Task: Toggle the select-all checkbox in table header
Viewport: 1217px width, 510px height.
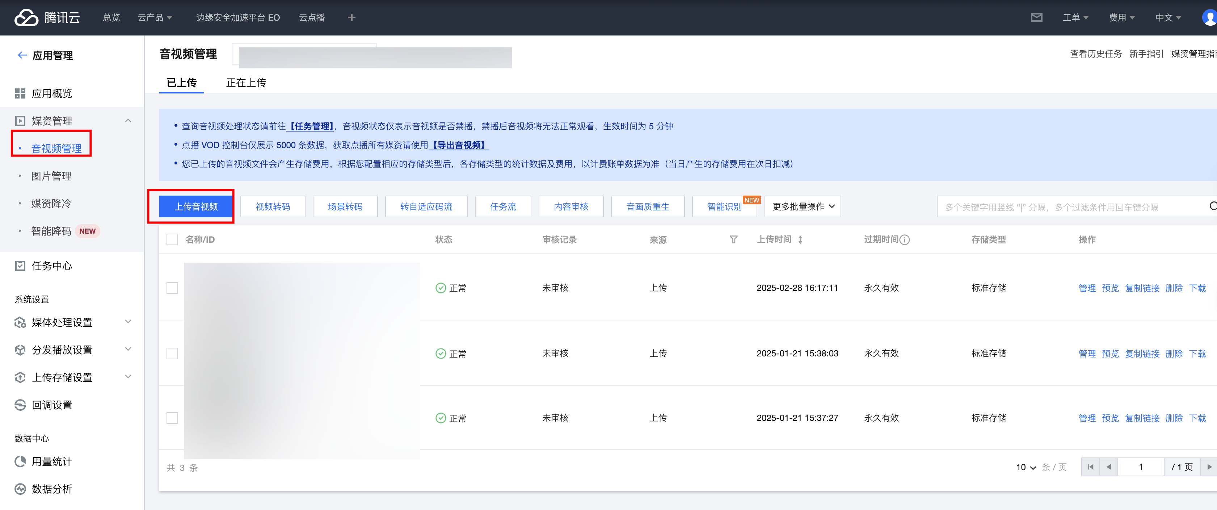Action: pyautogui.click(x=172, y=240)
